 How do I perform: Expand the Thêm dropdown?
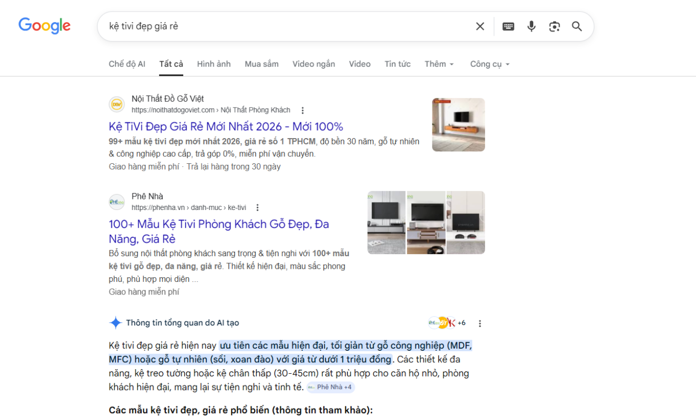[x=439, y=64]
